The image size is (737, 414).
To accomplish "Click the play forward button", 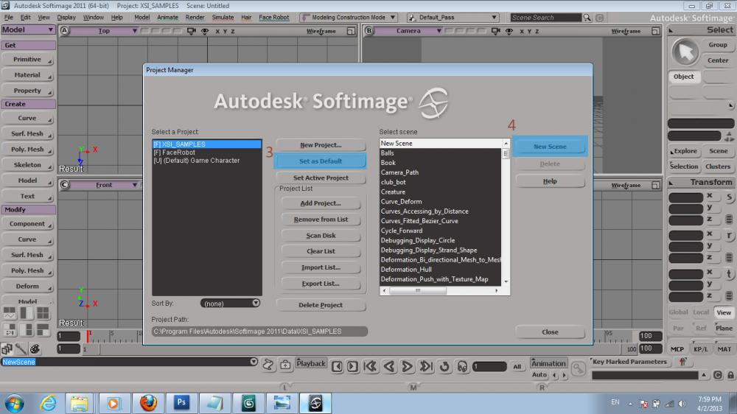I will (408, 366).
